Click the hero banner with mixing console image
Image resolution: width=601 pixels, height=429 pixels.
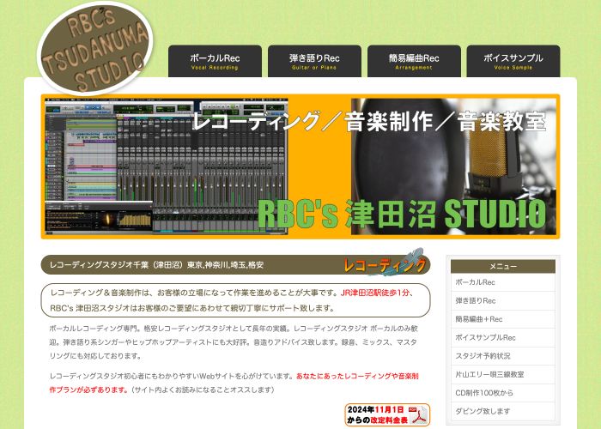[x=300, y=166]
